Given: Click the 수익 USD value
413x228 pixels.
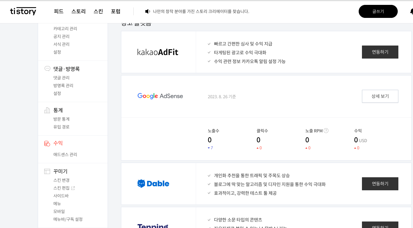Looking at the screenshot, I should click(x=360, y=140).
